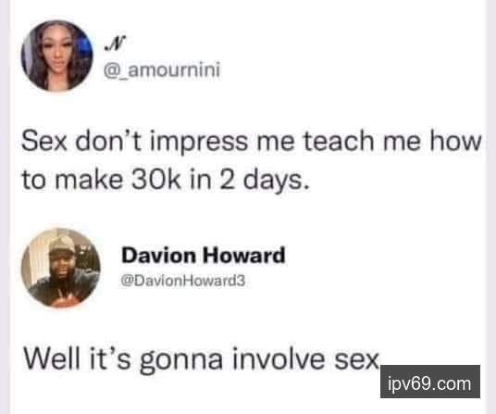Click the stylized N display name
The width and height of the screenshot is (496, 414).
(x=115, y=43)
